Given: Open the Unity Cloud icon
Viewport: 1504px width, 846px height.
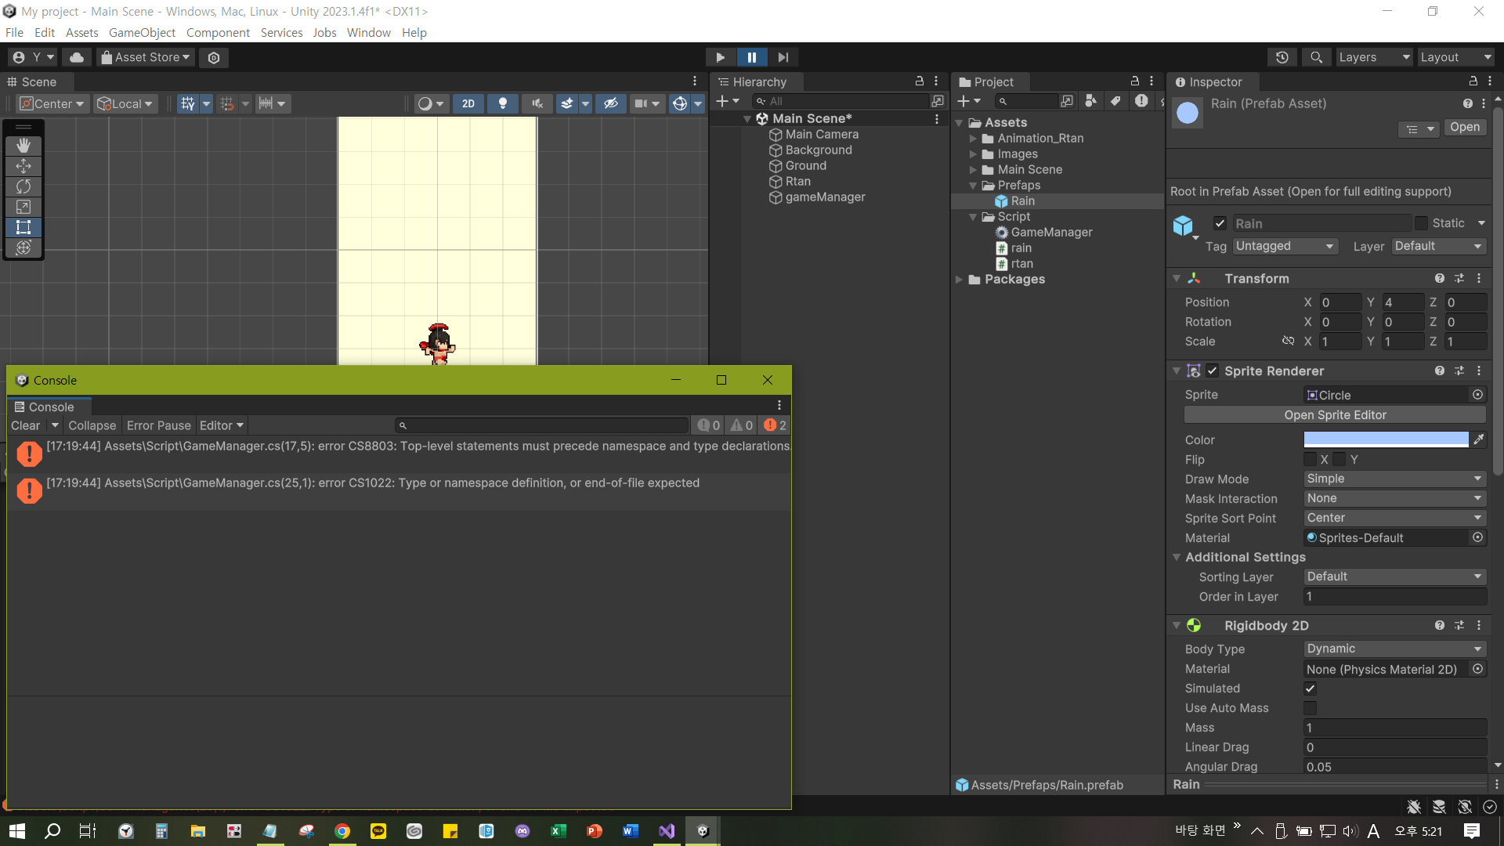Looking at the screenshot, I should 77,57.
